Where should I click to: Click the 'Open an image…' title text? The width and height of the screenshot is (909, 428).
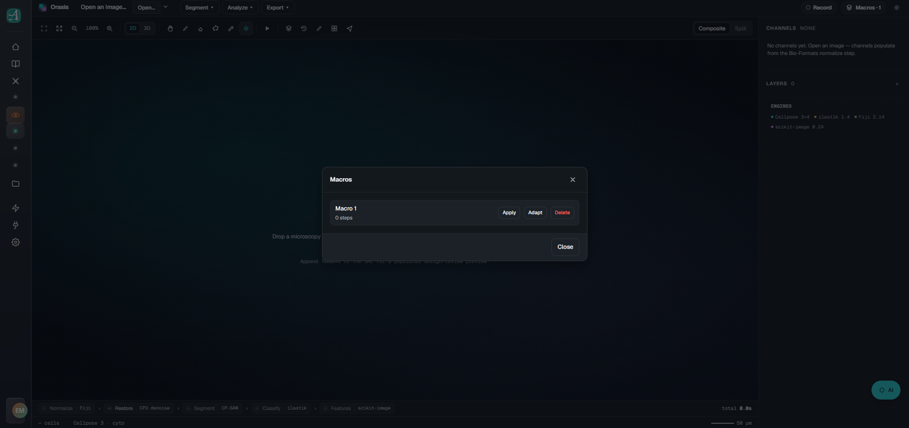[x=103, y=7]
